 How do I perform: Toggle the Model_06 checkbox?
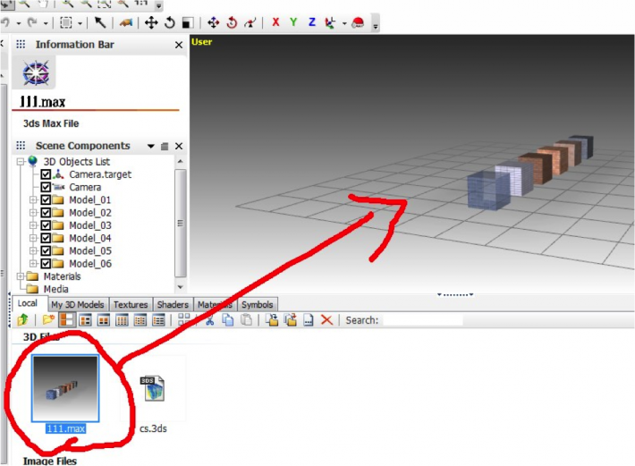coord(46,264)
